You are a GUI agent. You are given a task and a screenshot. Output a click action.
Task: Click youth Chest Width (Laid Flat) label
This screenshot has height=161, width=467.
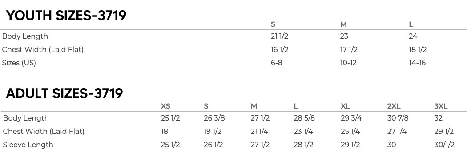point(43,50)
